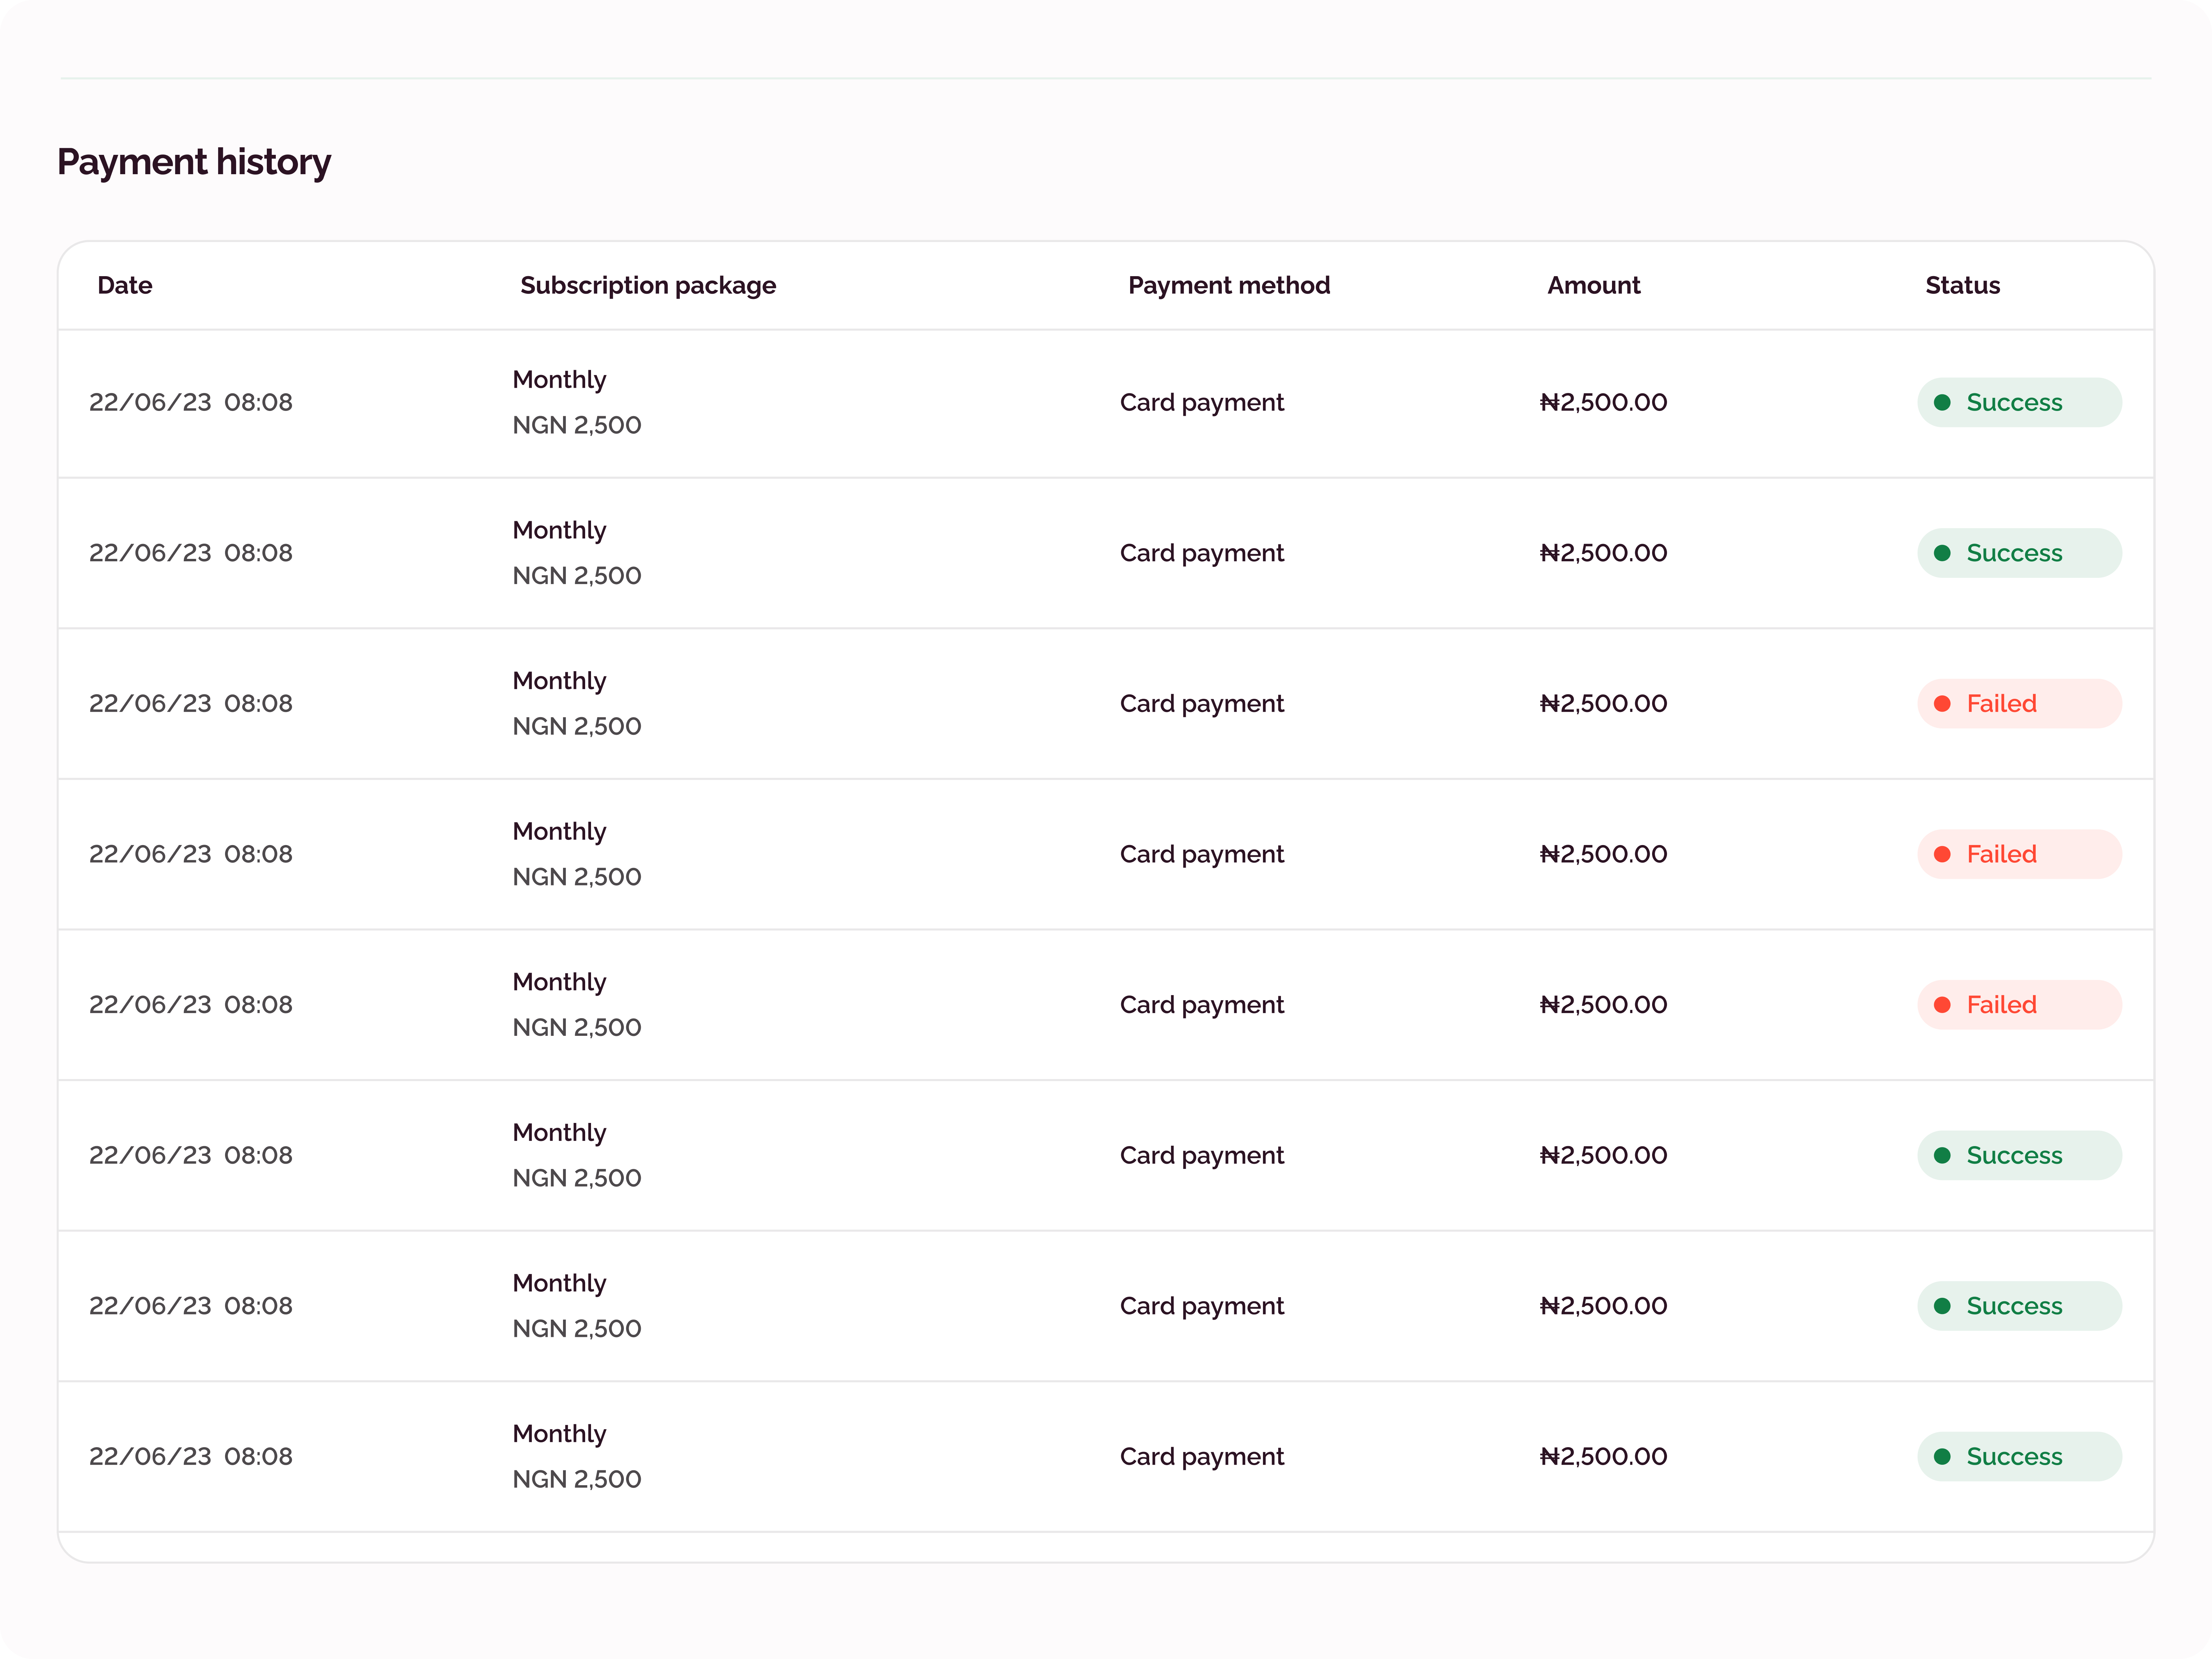Click the ₦2,500.00 amount in last row
This screenshot has width=2212, height=1659.
point(1603,1456)
